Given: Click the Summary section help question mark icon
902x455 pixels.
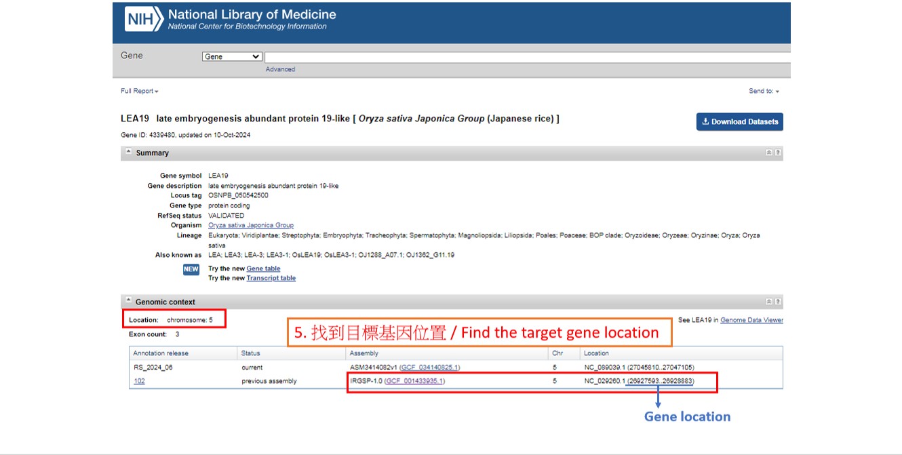Looking at the screenshot, I should [x=778, y=153].
